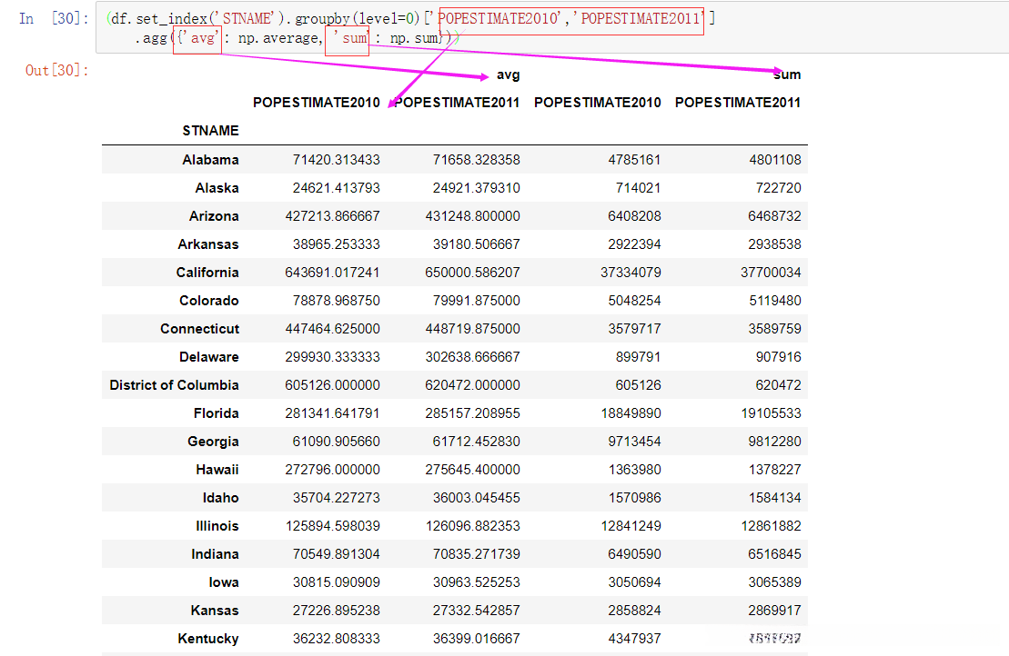This screenshot has width=1009, height=656.
Task: Click POPESTIMATE2010 header under avg
Action: point(316,103)
